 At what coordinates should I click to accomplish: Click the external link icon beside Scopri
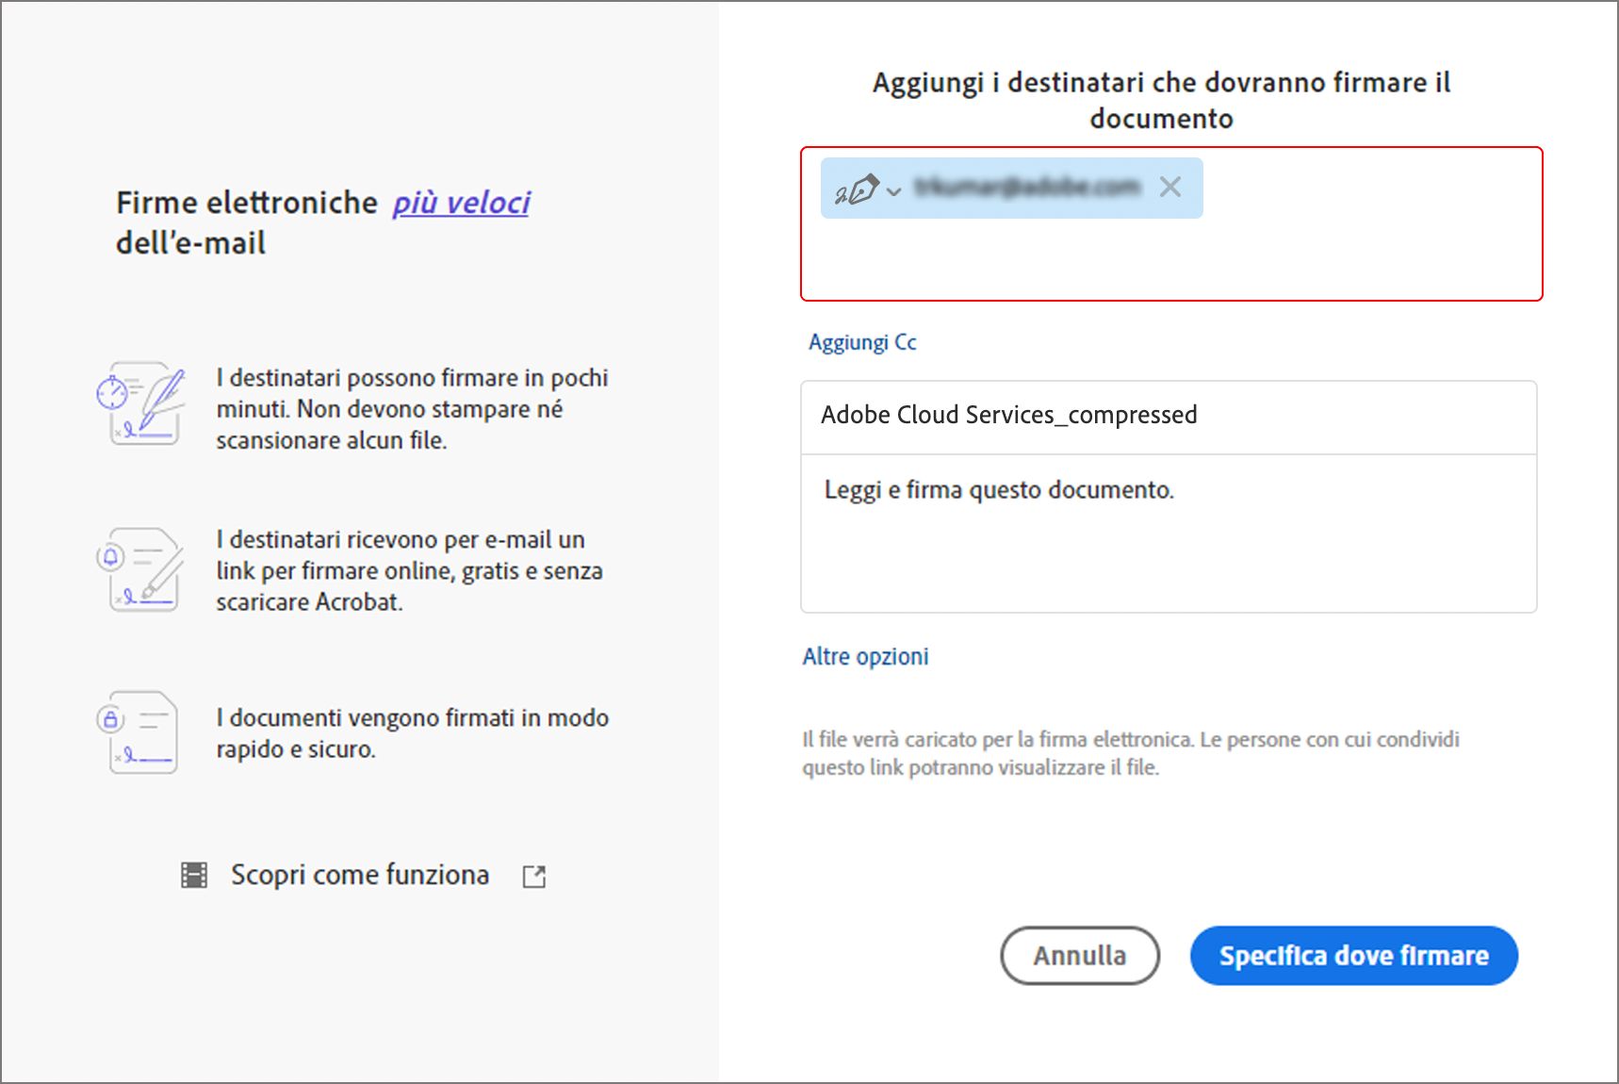pos(534,877)
